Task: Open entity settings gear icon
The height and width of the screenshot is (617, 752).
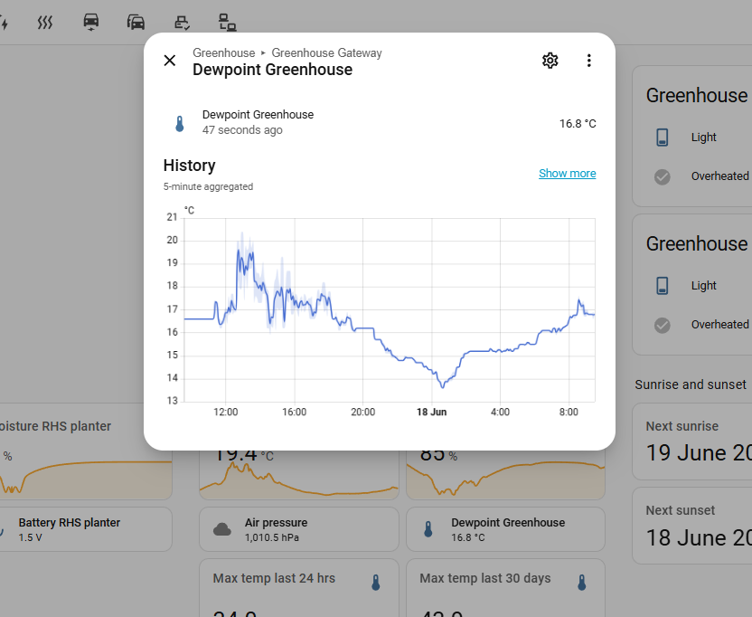Action: (550, 61)
